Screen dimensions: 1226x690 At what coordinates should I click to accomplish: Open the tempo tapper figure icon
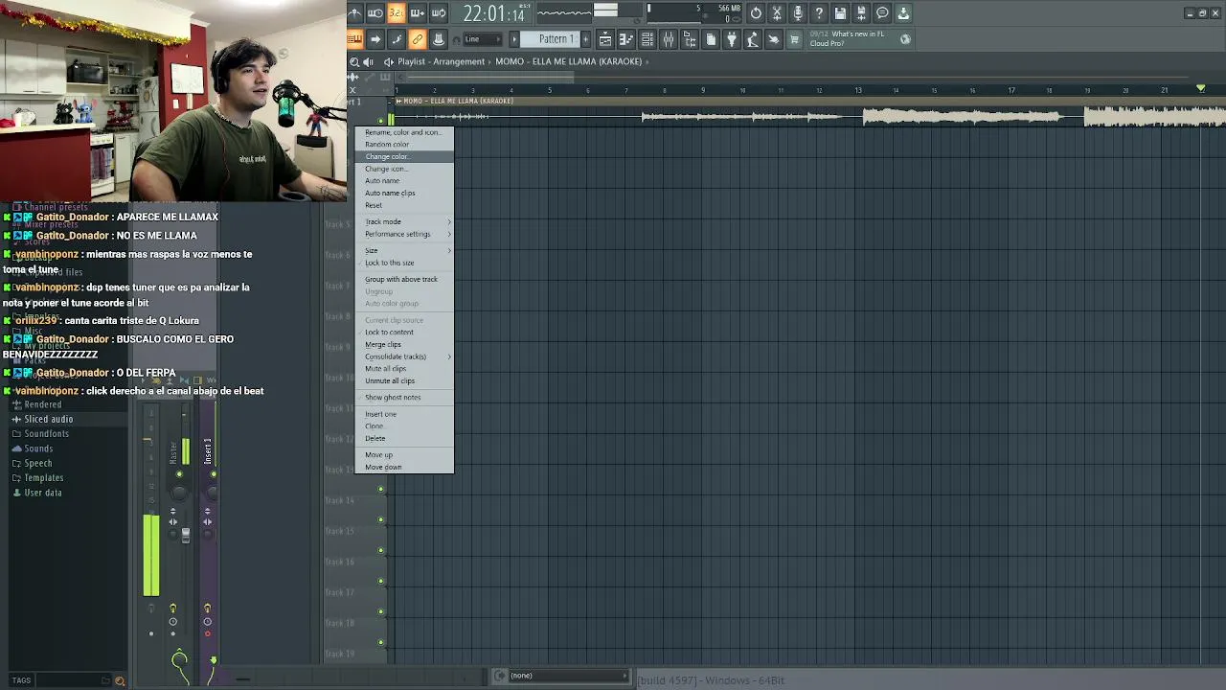tap(753, 39)
